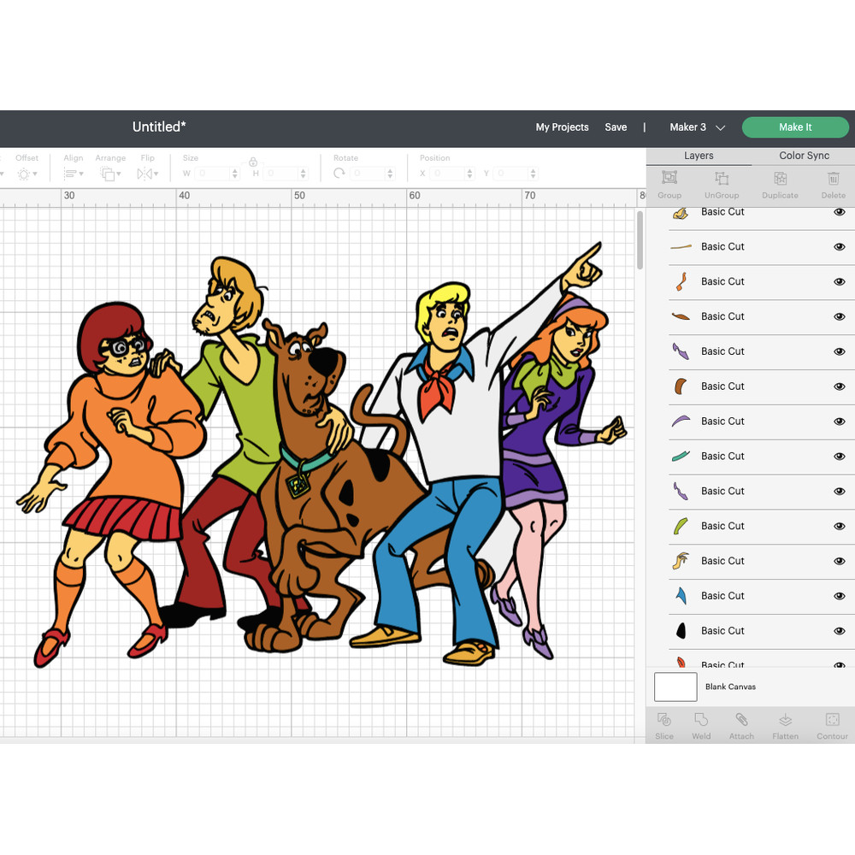Open the Maker 3 machine dropdown
This screenshot has width=855, height=855.
pos(697,127)
